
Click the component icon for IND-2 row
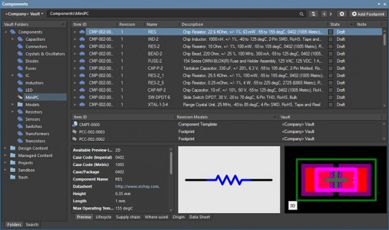82,39
